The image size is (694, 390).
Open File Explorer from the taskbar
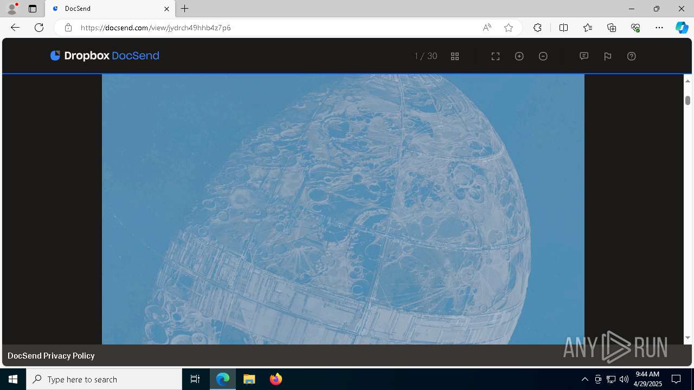tap(249, 379)
